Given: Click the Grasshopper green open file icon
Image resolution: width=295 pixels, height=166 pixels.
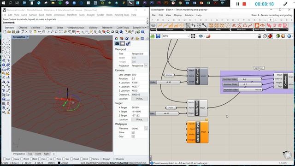Looking at the screenshot, I should click(x=153, y=36).
